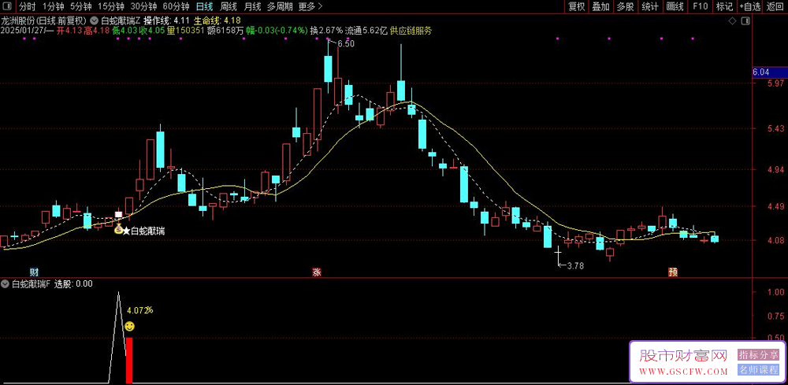Screen dimensions: 788x385
Task: Click the 龙洲股份(日线,前复权) stock title
Action: pos(44,20)
